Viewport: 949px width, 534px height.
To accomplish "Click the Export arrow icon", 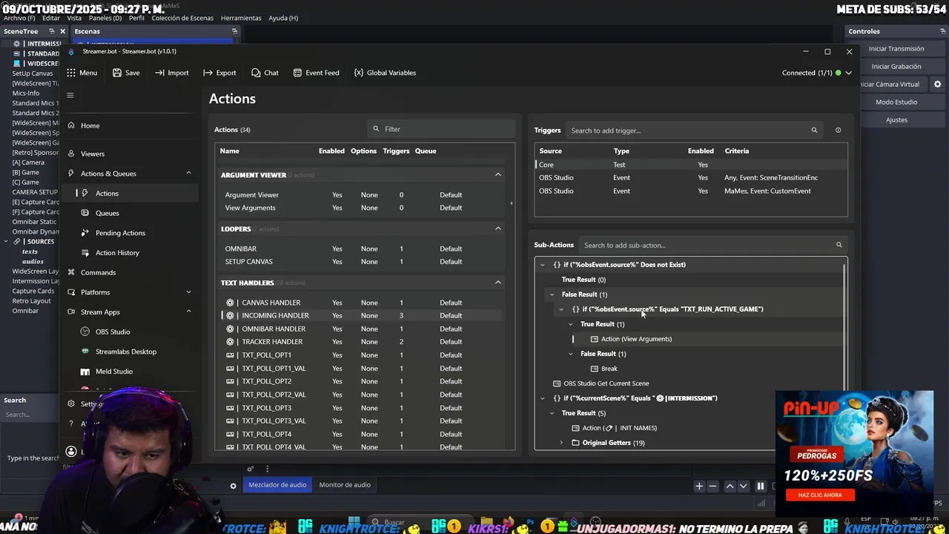I will [x=208, y=73].
